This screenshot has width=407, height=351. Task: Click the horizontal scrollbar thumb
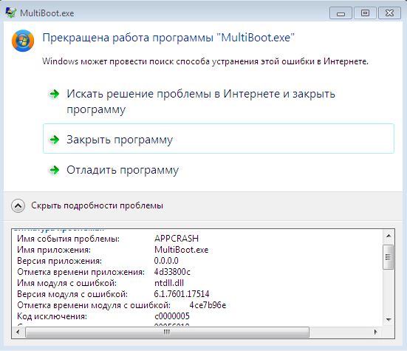pyautogui.click(x=168, y=332)
